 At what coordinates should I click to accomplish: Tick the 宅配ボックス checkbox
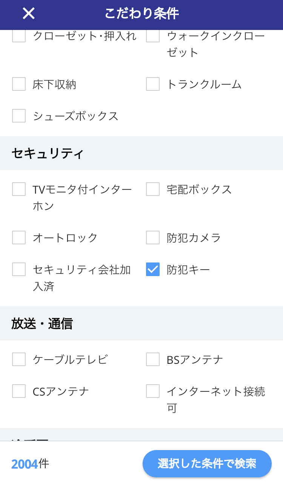coord(153,189)
